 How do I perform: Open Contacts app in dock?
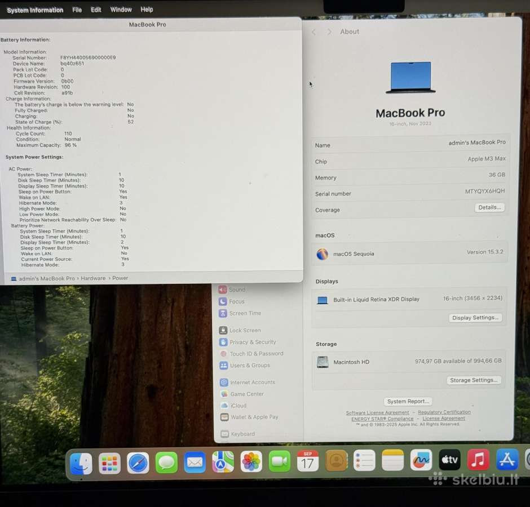point(336,460)
